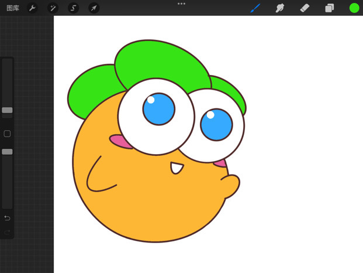This screenshot has width=363, height=273.
Task: Redo the last action
Action: click(7, 232)
